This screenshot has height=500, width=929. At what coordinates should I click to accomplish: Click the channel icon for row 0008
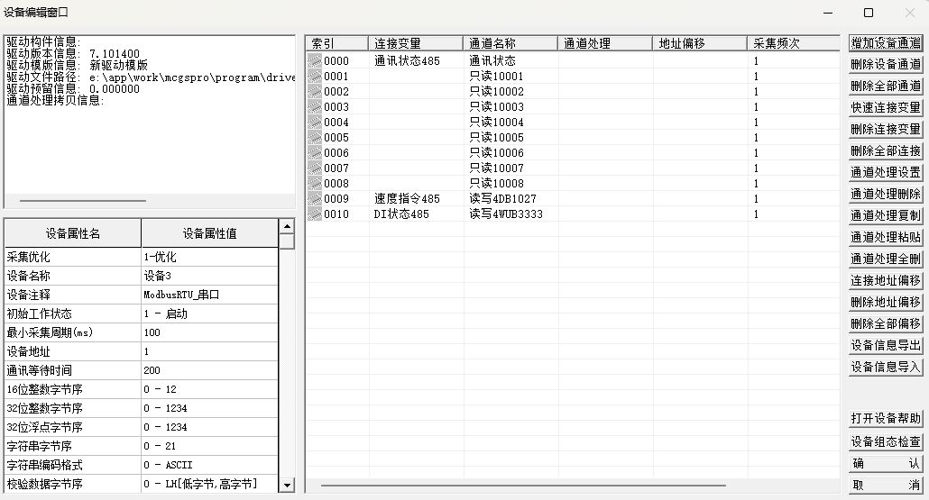tap(315, 184)
